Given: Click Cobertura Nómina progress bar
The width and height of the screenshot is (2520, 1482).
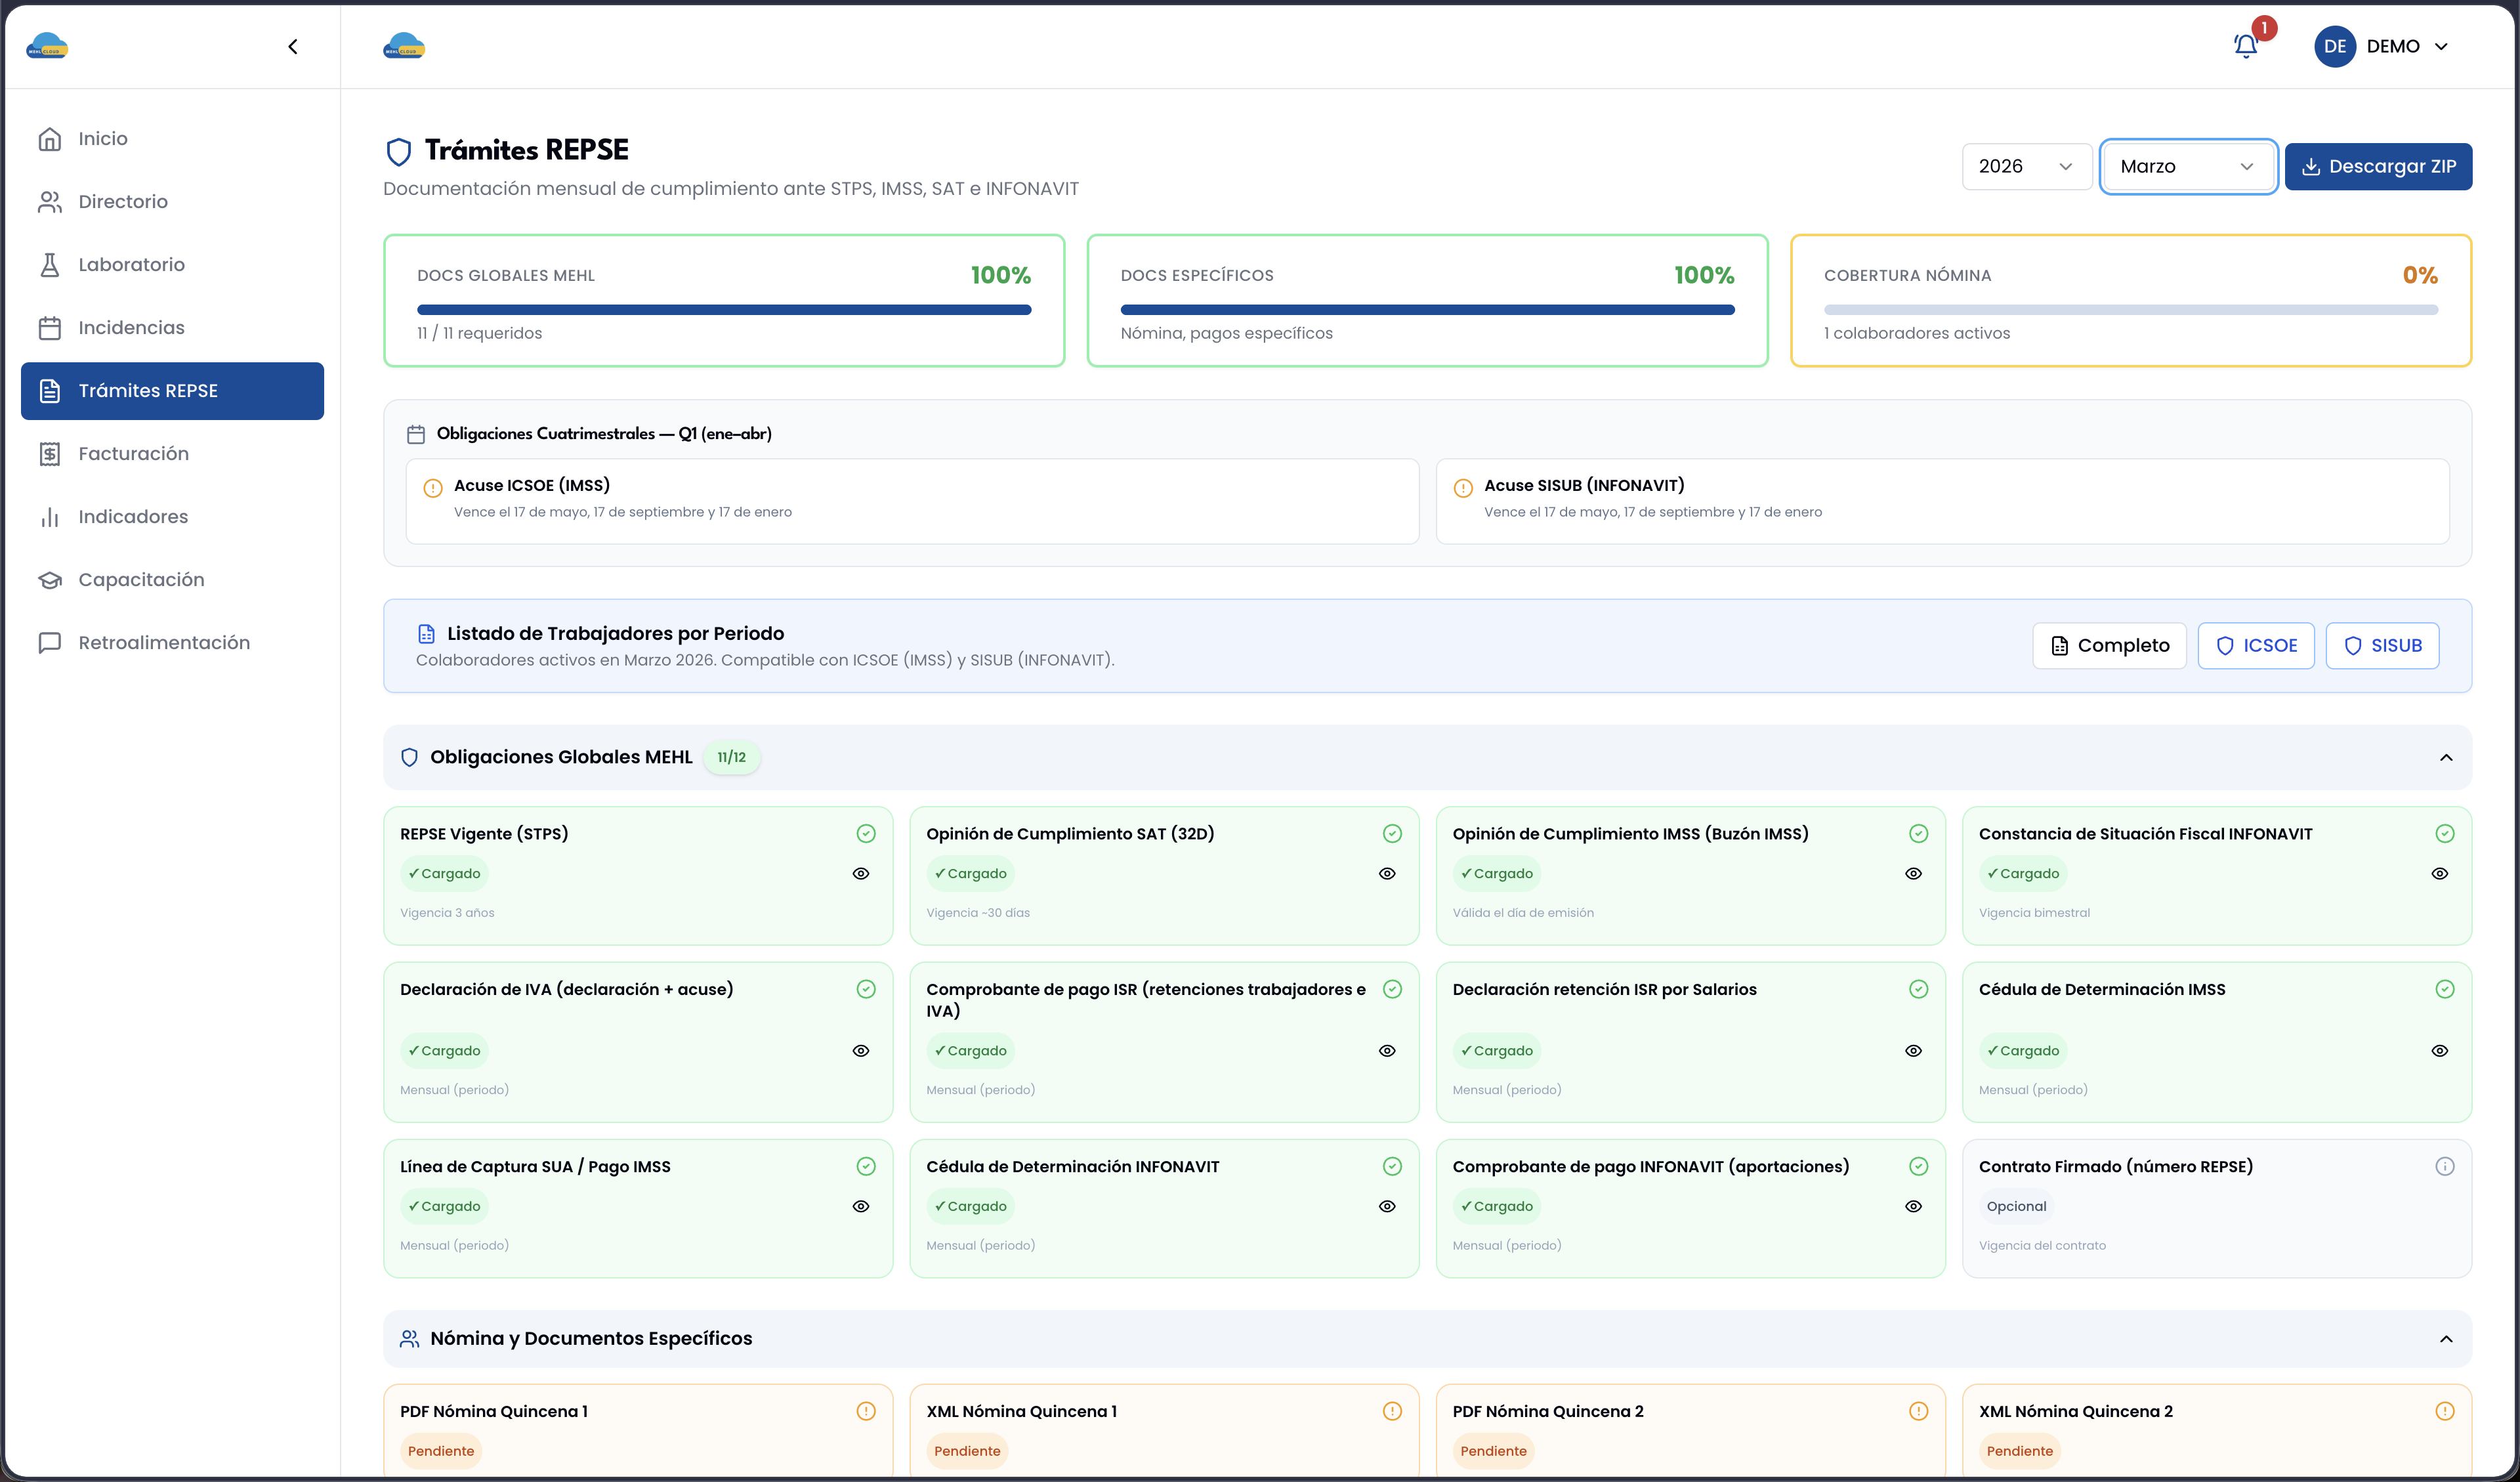Looking at the screenshot, I should 2131,310.
